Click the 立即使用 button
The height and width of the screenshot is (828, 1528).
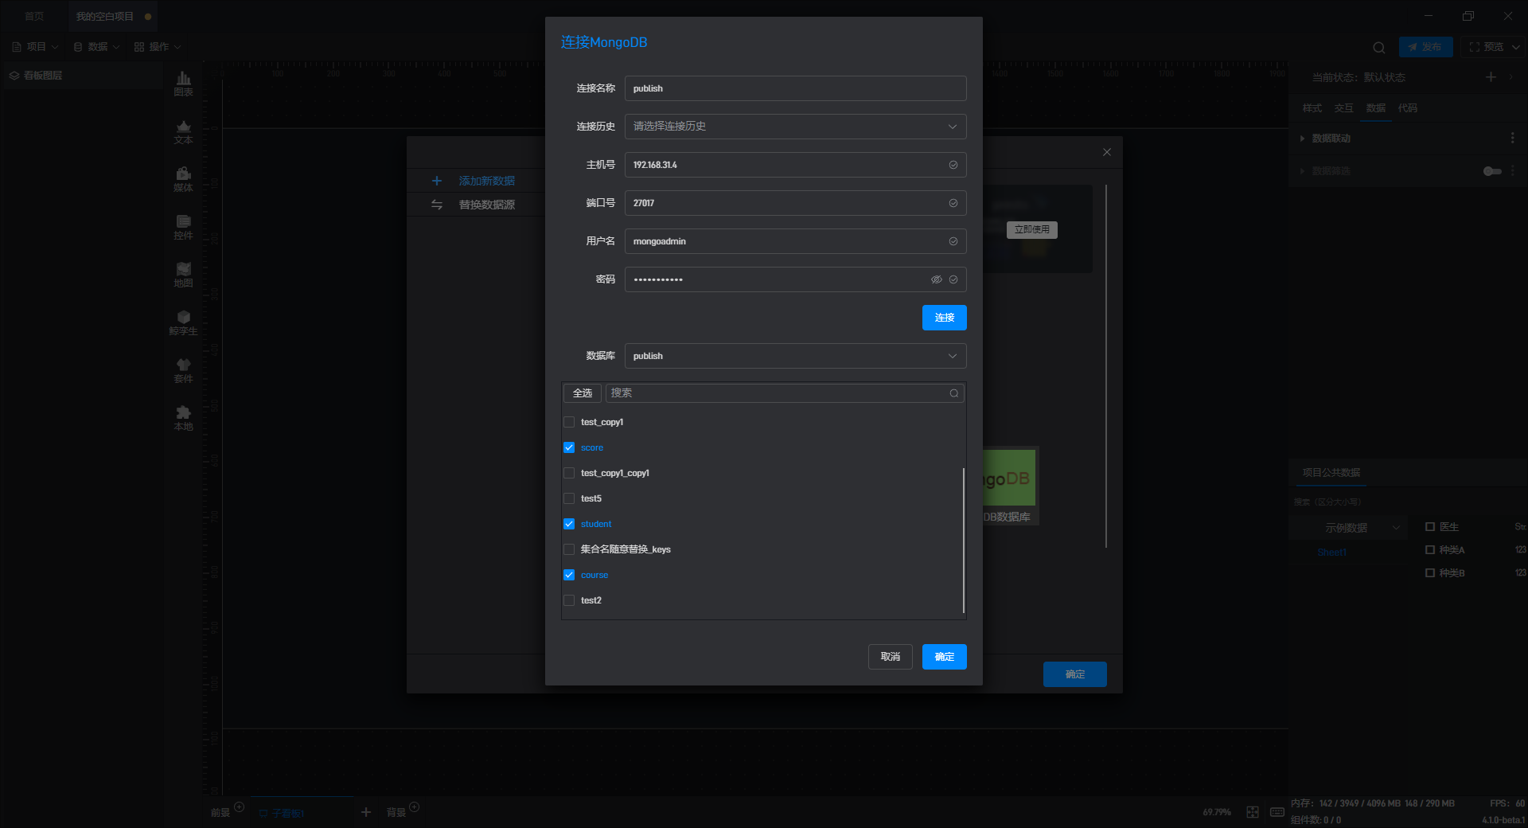[x=1032, y=229]
